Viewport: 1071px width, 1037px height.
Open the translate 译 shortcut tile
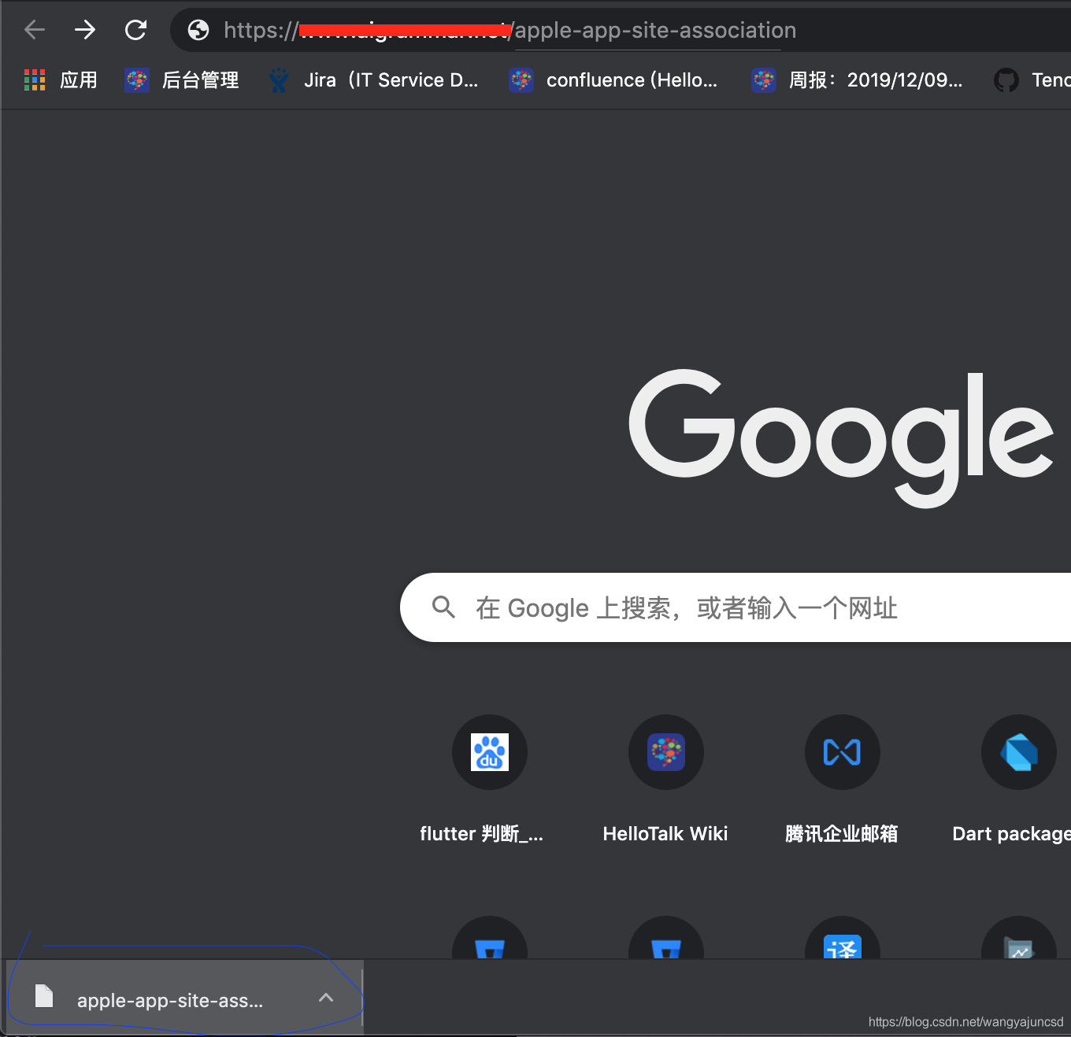click(843, 938)
